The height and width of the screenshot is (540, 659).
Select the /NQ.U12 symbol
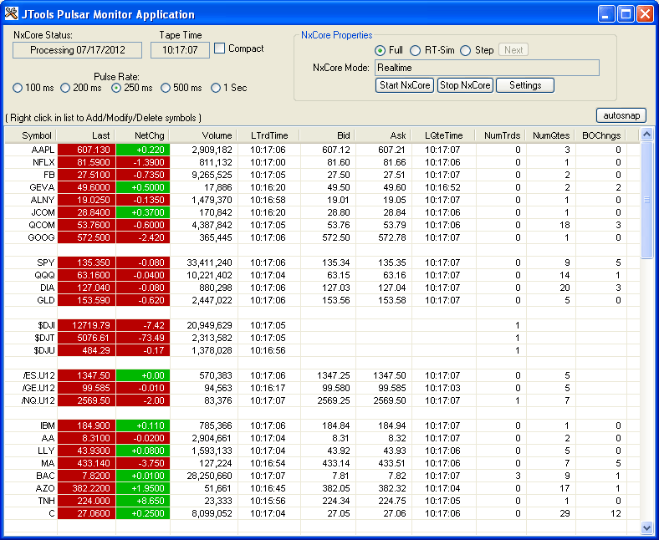(x=38, y=400)
